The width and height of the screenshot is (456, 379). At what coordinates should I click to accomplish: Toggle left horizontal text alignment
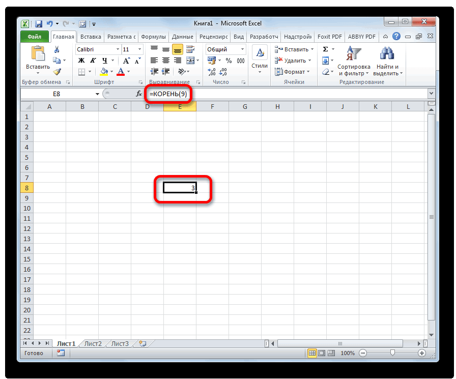(x=154, y=61)
